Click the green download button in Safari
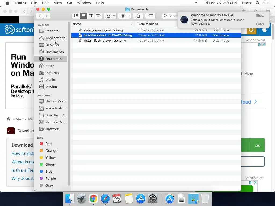The height and width of the screenshot is (206, 275). pos(252,145)
